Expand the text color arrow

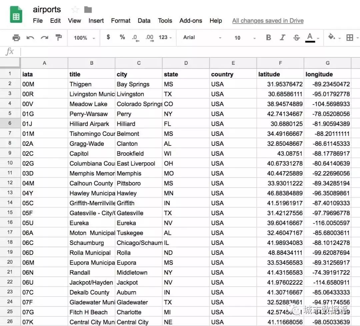318,38
